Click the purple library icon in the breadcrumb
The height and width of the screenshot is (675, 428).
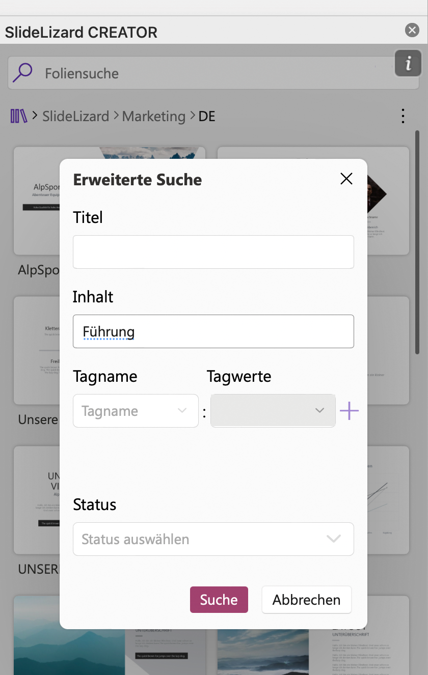(x=18, y=116)
